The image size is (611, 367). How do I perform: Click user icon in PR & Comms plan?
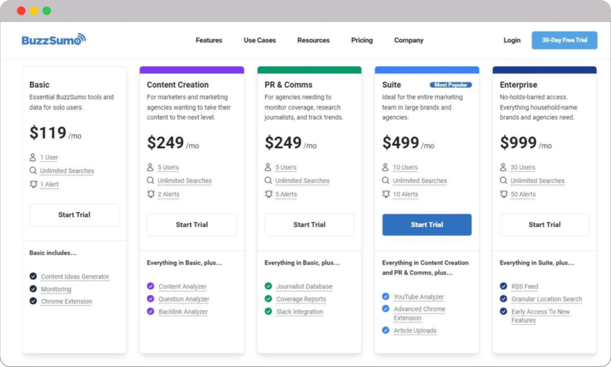pos(268,167)
